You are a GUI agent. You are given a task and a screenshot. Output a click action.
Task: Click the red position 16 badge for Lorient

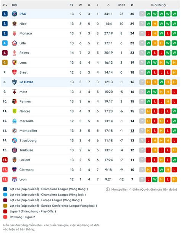[5, 160]
